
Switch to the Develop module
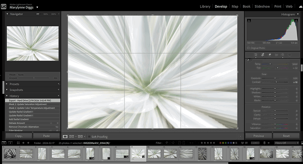pos(221,7)
